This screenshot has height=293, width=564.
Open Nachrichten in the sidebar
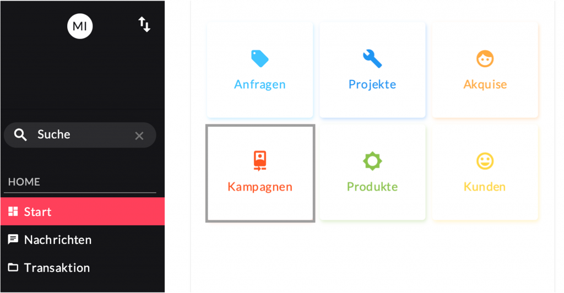83,240
